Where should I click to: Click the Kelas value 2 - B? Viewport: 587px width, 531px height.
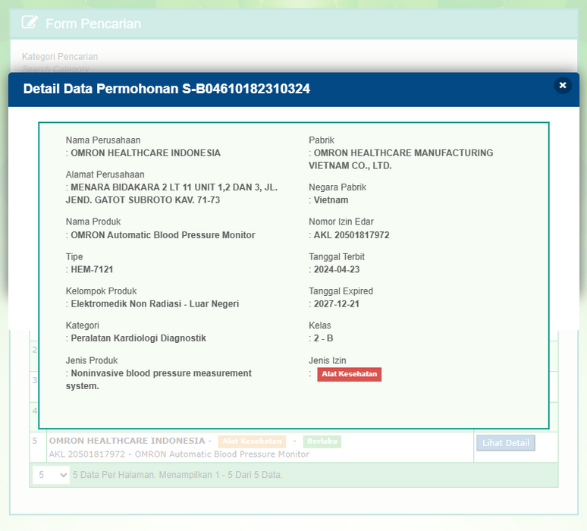(x=325, y=338)
